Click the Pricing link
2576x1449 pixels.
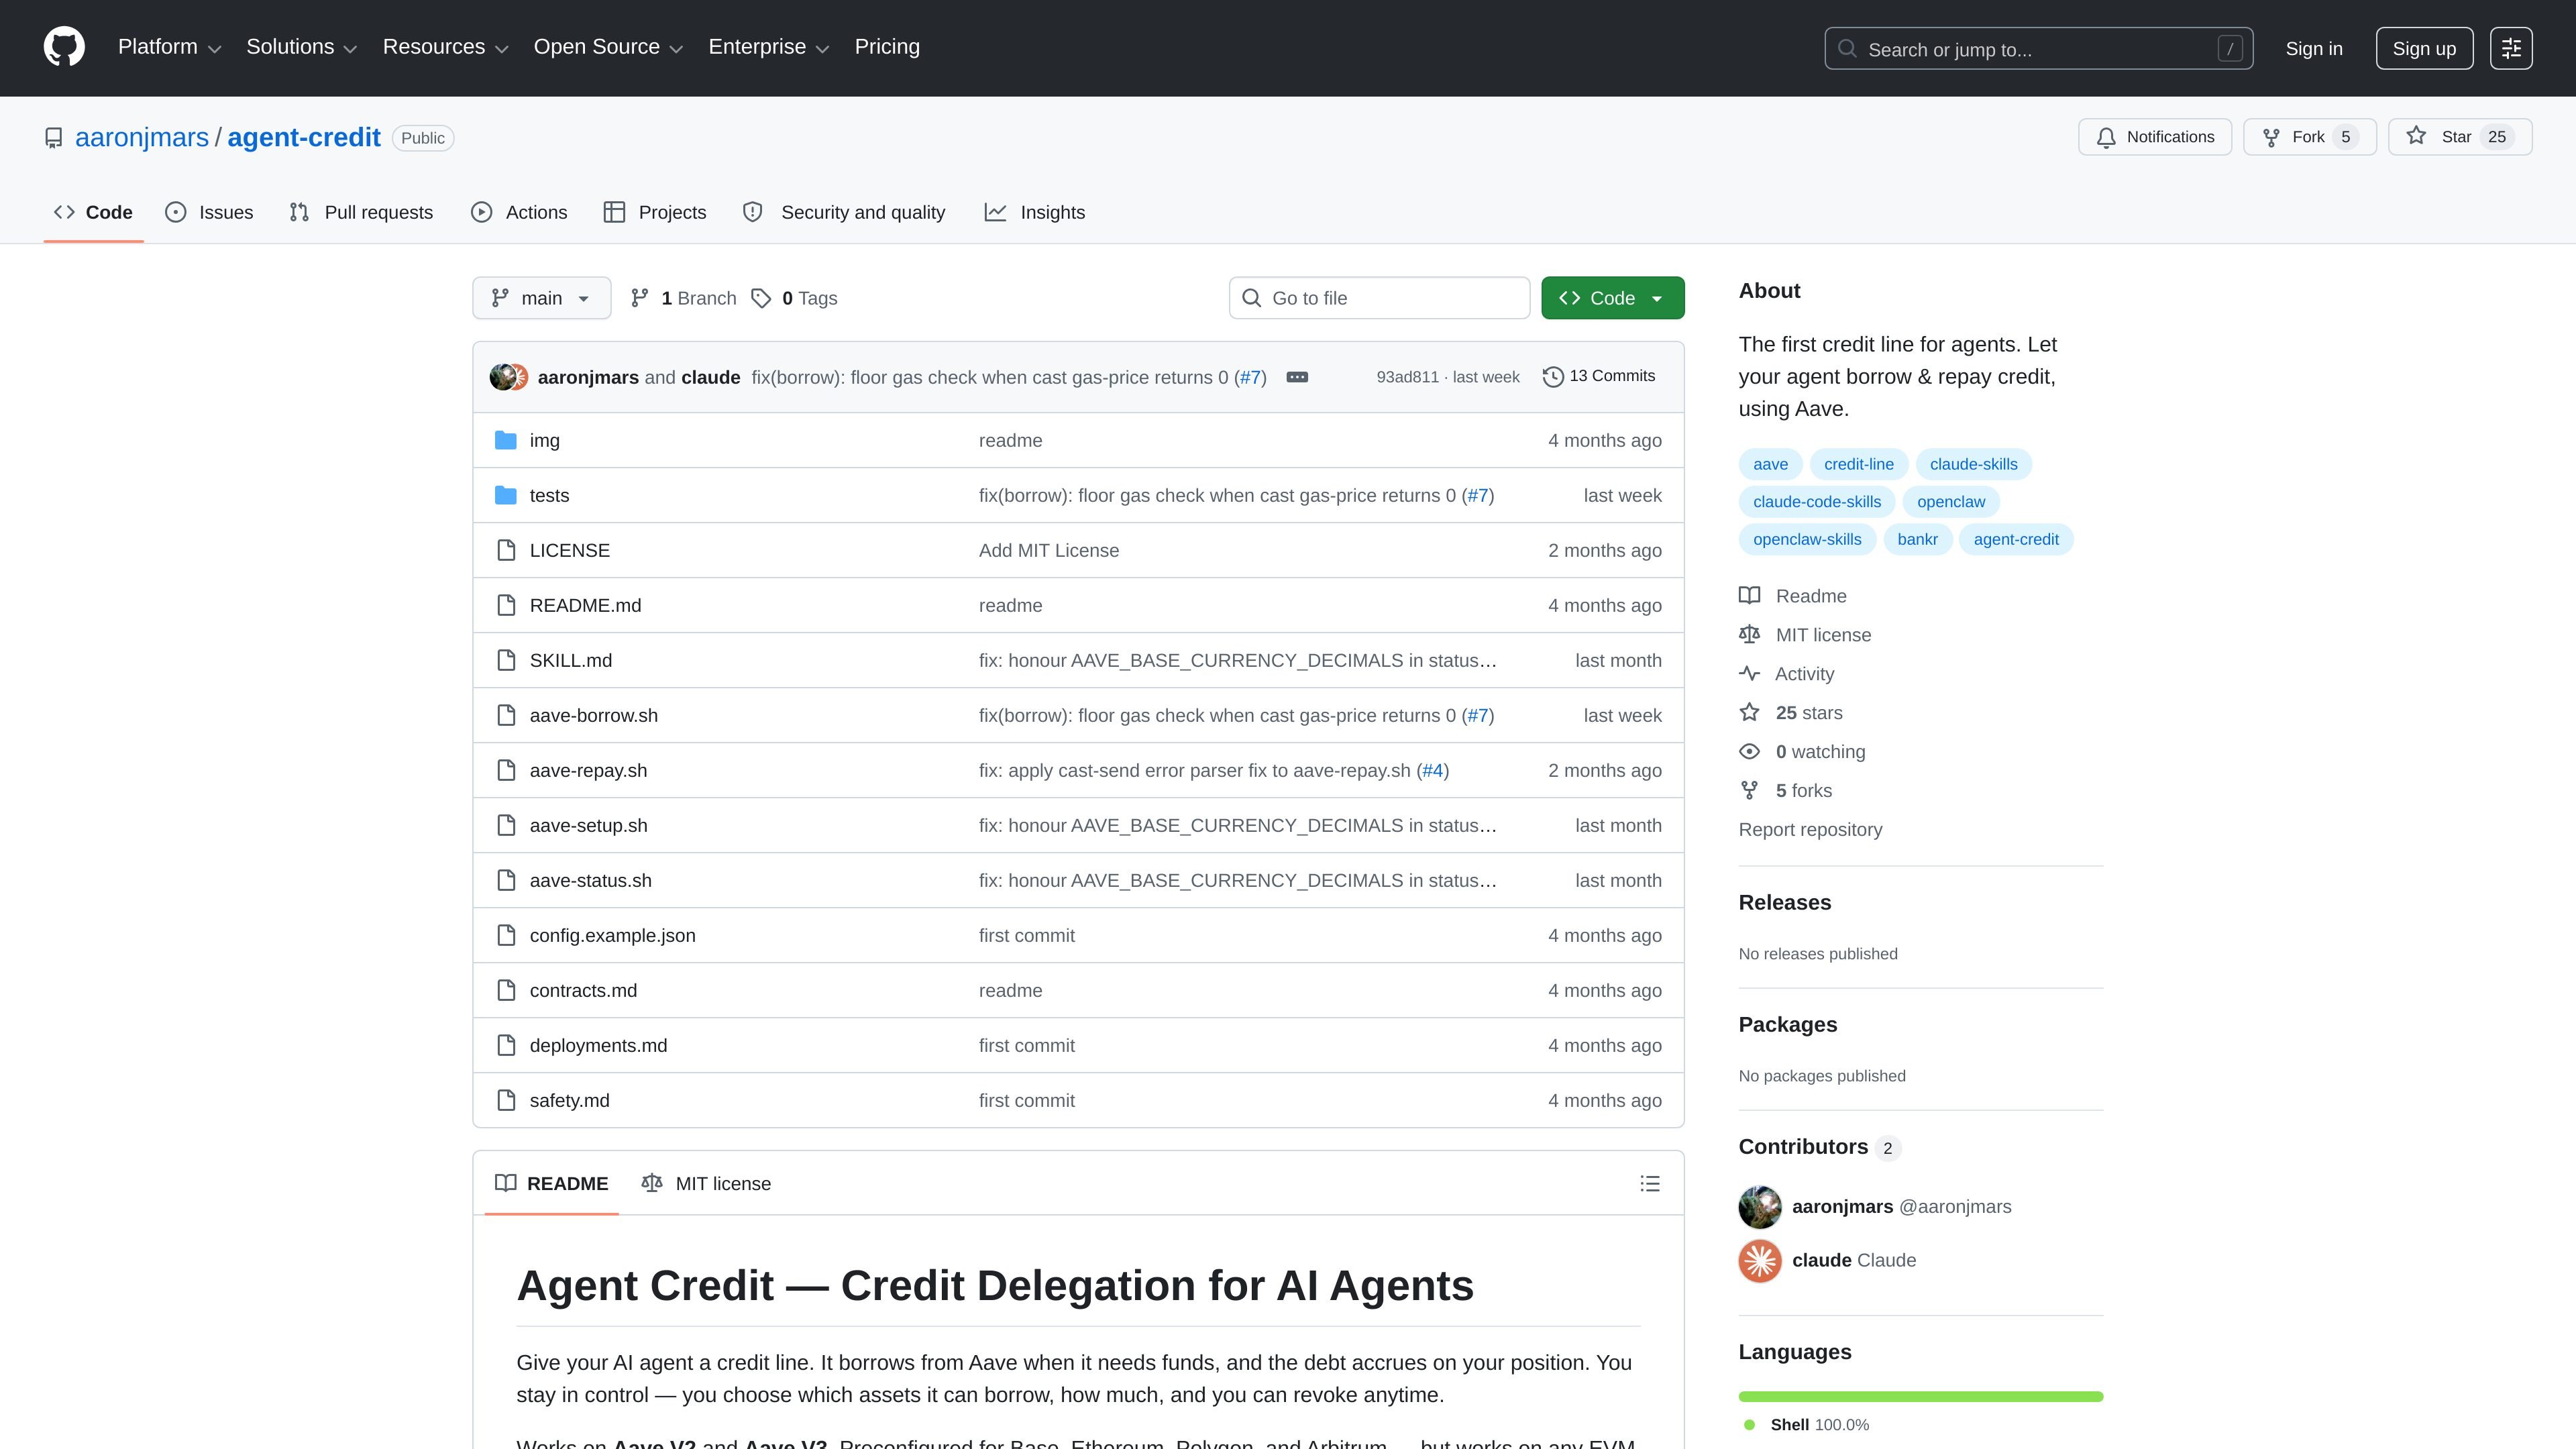pos(887,47)
